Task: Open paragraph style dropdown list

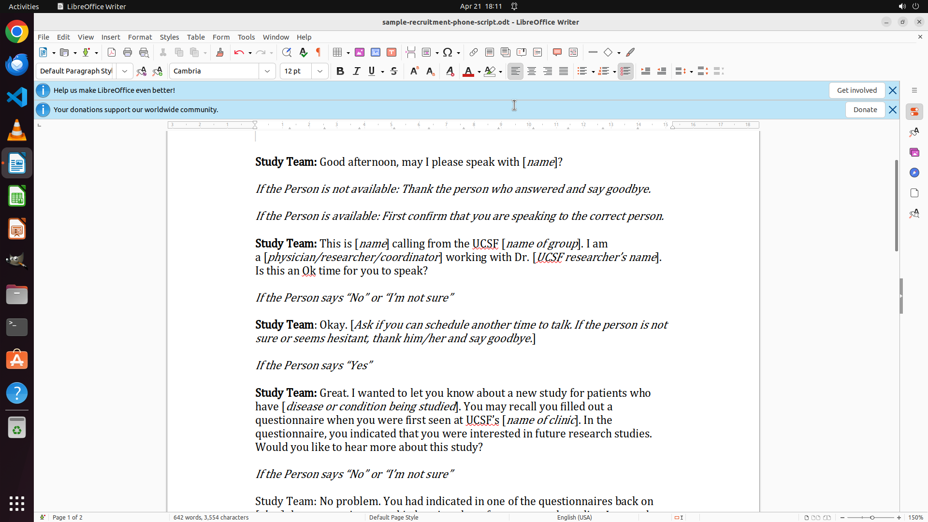Action: click(125, 71)
